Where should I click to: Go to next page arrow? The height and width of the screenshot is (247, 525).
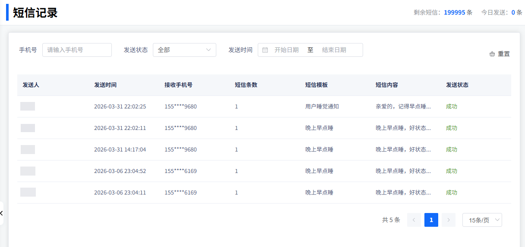point(448,220)
